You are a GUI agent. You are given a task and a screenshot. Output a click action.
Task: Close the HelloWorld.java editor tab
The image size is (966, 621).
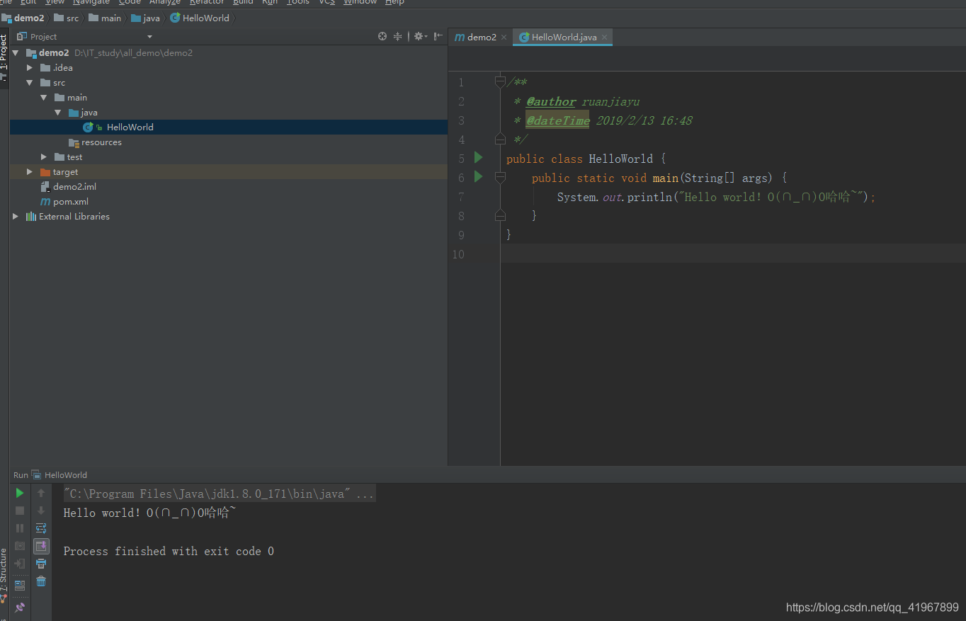(603, 38)
